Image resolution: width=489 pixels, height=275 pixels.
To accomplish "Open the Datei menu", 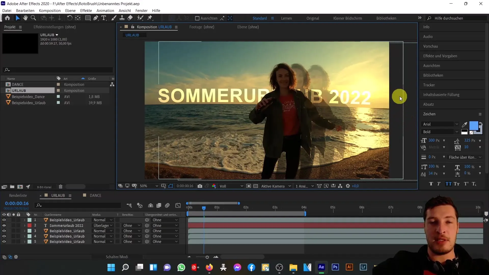I will (x=7, y=10).
